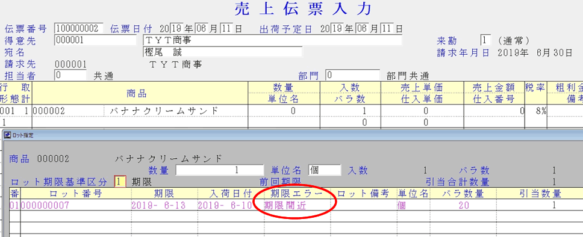Select the ロット期限基準区分 field
This screenshot has width=583, height=237.
click(119, 182)
